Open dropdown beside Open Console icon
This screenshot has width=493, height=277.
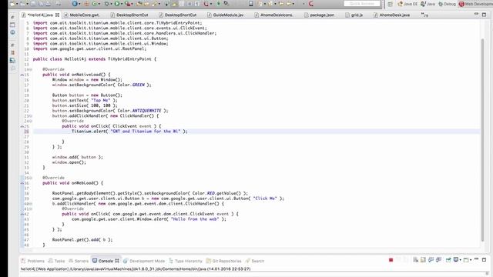[x=471, y=260]
